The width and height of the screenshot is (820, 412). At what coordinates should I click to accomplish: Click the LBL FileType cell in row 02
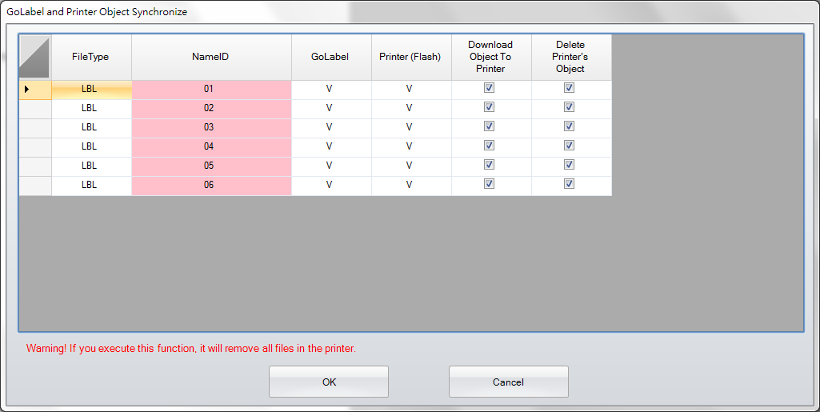[x=91, y=109]
